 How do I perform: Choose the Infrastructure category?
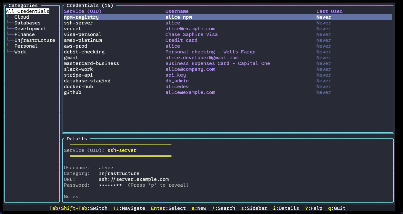pyautogui.click(x=35, y=40)
